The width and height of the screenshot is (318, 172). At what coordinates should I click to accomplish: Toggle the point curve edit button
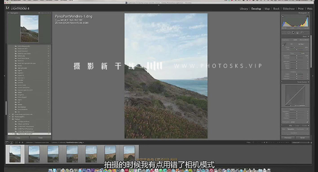click(x=308, y=122)
